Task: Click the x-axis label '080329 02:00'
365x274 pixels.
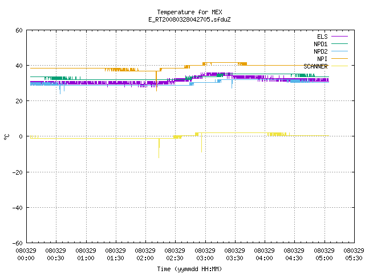Action: [x=145, y=255]
